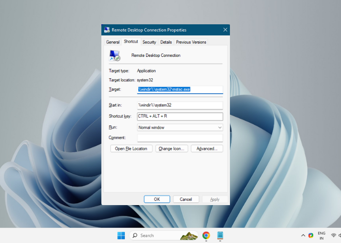Viewport: 341px width, 243px height.
Task: Confirm with the OK button
Action: [157, 199]
